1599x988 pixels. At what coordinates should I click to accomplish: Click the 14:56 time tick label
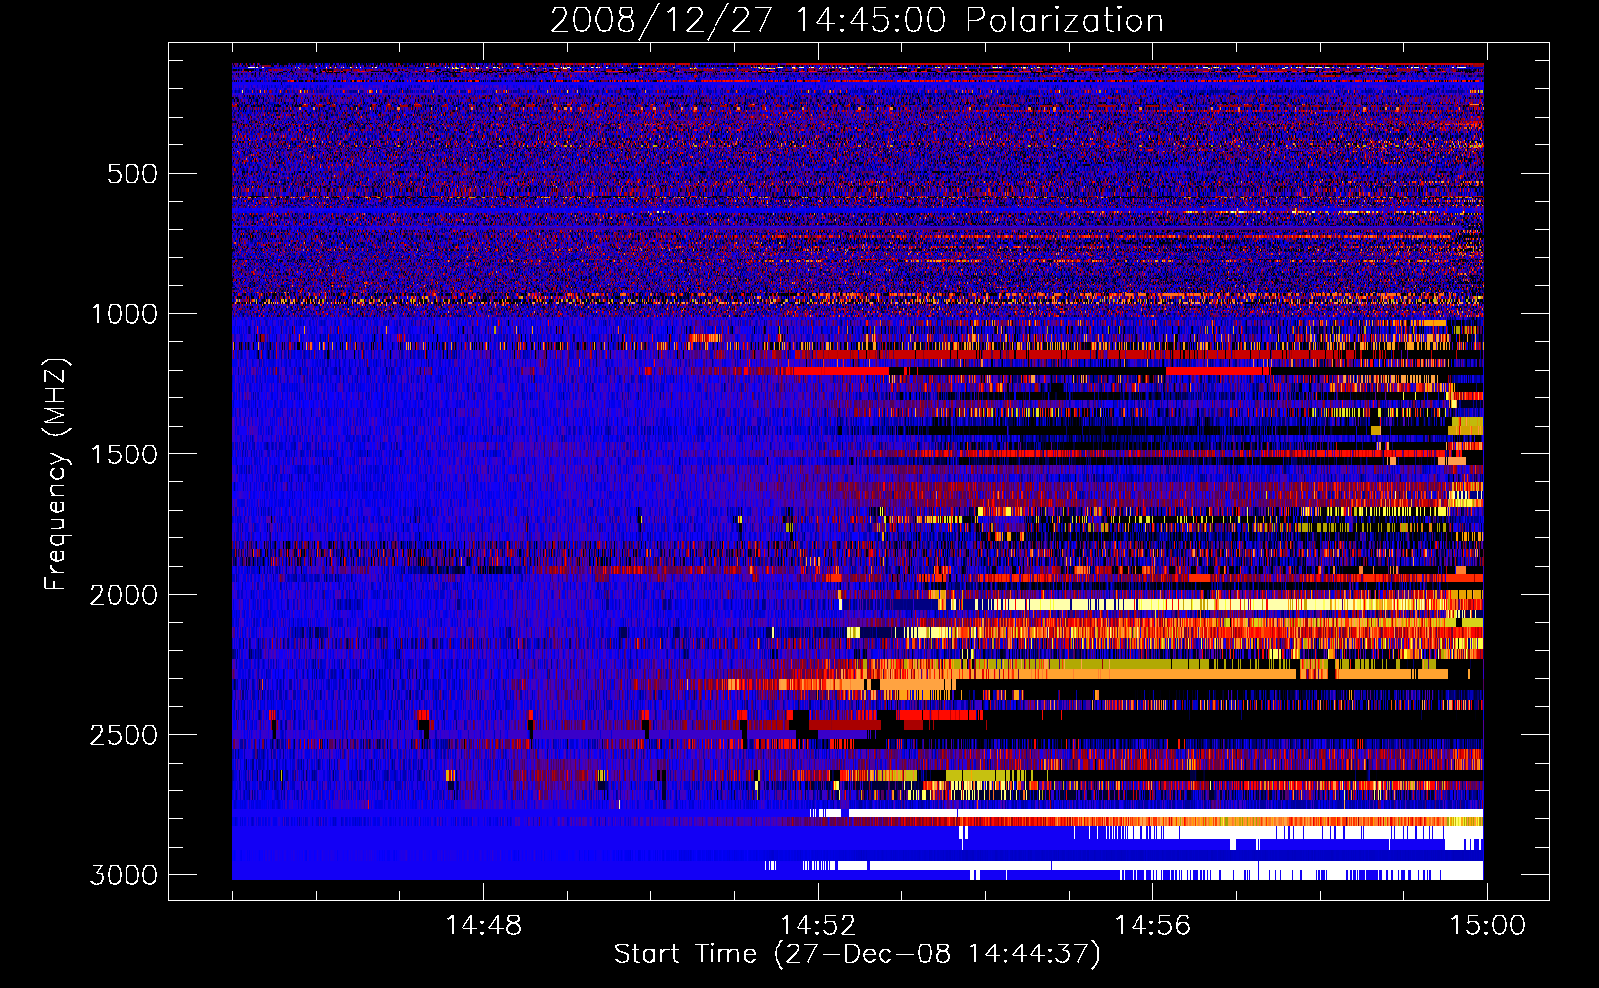click(1152, 926)
